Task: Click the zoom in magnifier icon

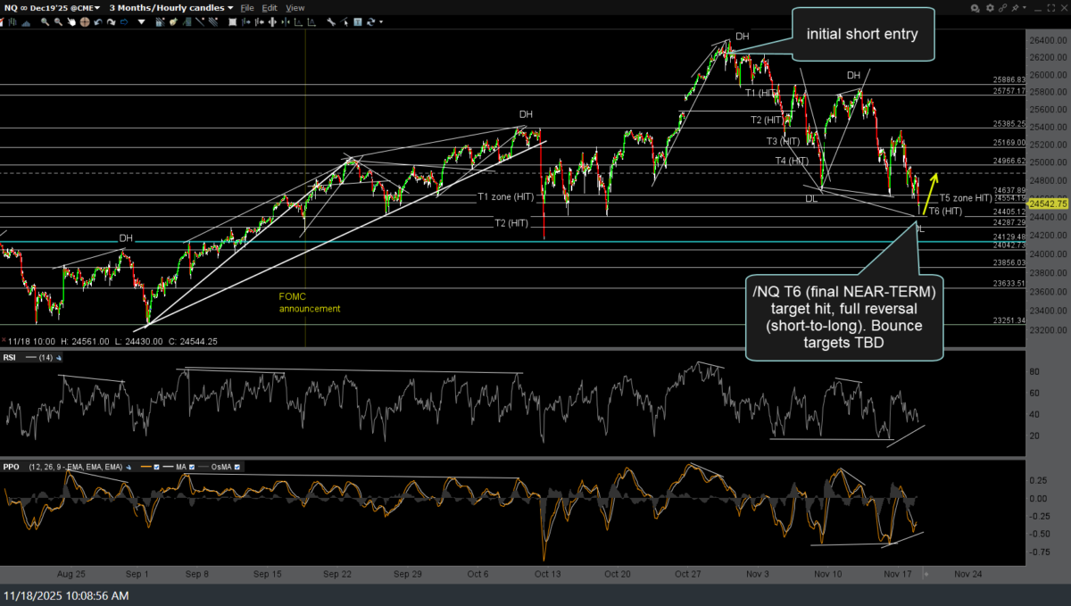Action: (x=45, y=22)
